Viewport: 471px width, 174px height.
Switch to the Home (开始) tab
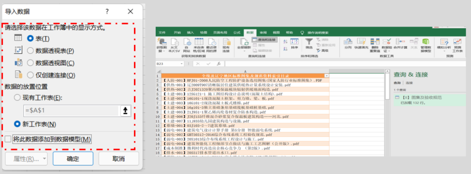[177, 32]
